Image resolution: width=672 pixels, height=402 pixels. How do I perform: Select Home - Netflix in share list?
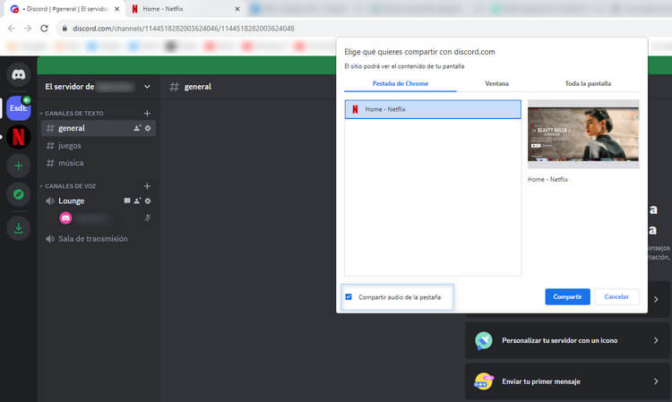click(433, 109)
